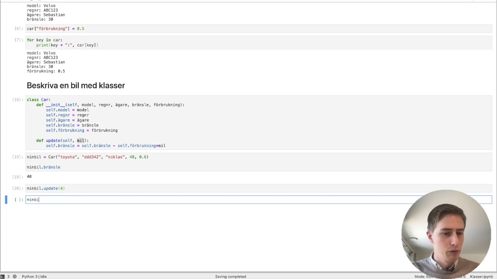Image resolution: width=497 pixels, height=279 pixels.
Task: Click the output line "förbrukning: 0.5"
Action: coord(46,71)
